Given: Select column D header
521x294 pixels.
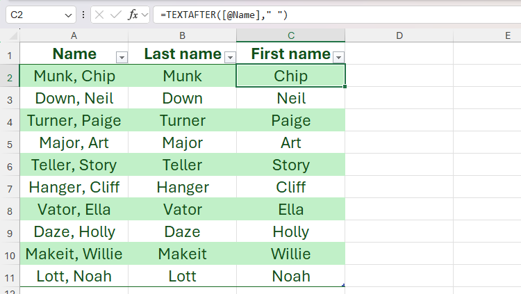Looking at the screenshot, I should click(399, 35).
